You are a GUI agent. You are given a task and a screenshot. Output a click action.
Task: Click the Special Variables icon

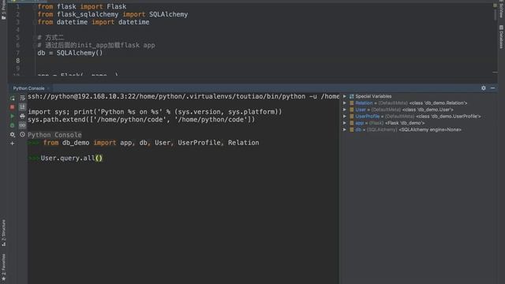(351, 96)
